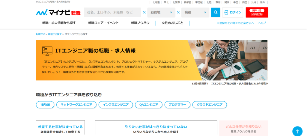
Task: Click the red 会員登録 button
Action: coord(257,13)
